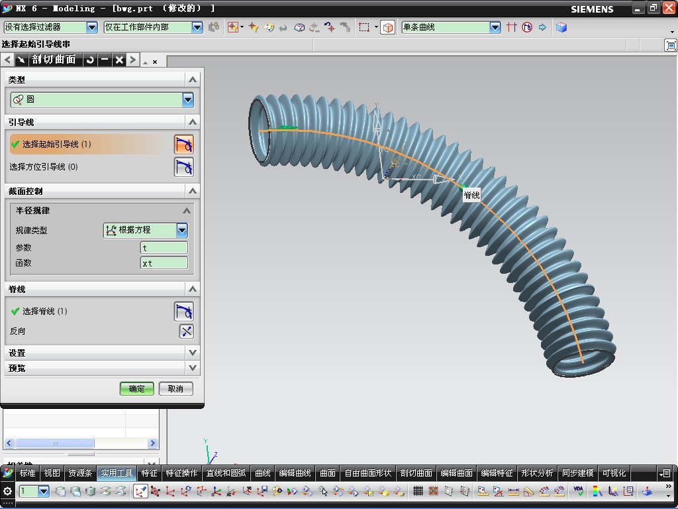Click the black grid icon in bottom toolbar

click(x=418, y=491)
